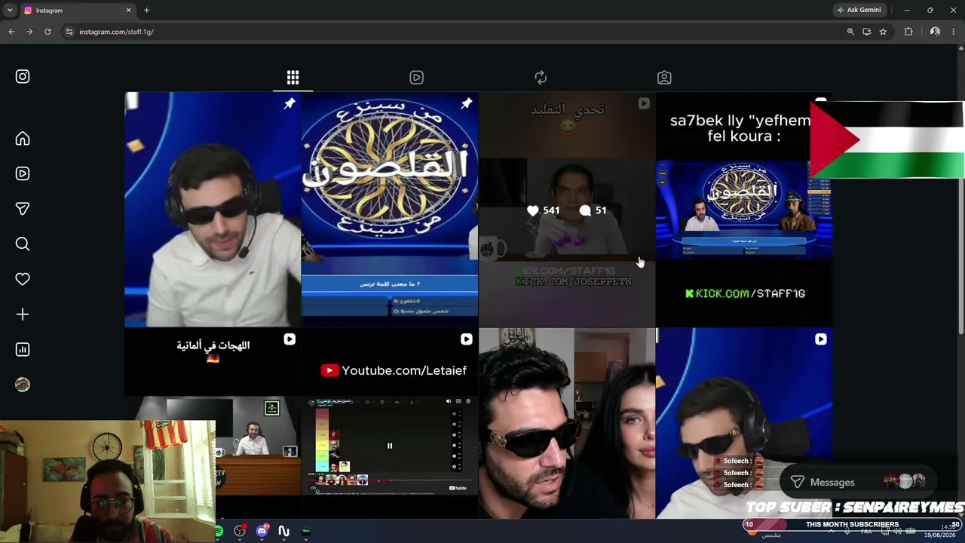Viewport: 965px width, 543px height.
Task: Open the first pinned post with sunglasses man
Action: pos(213,210)
